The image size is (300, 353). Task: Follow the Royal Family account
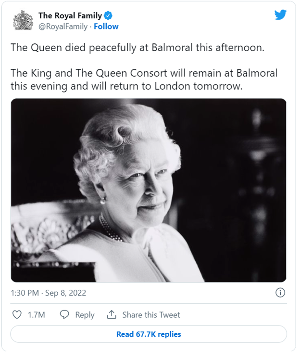click(x=106, y=27)
